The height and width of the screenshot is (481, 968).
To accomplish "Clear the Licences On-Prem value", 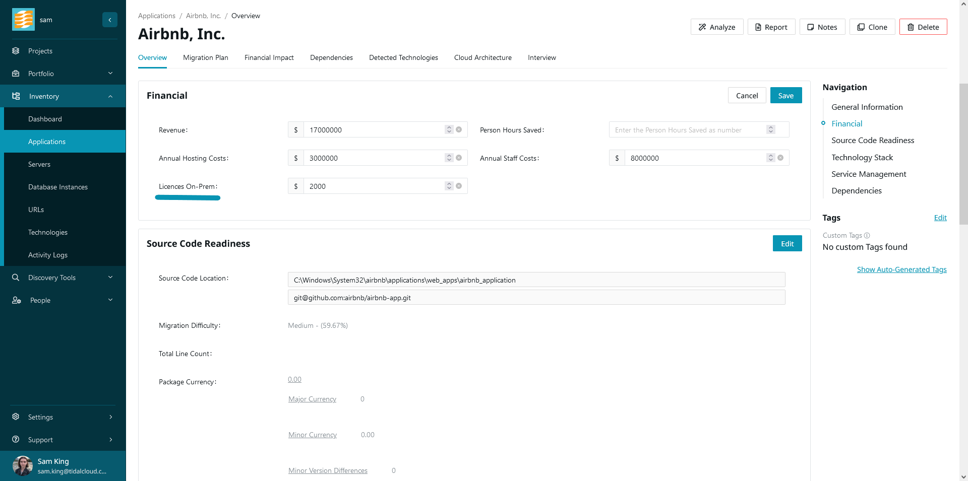I will point(459,186).
